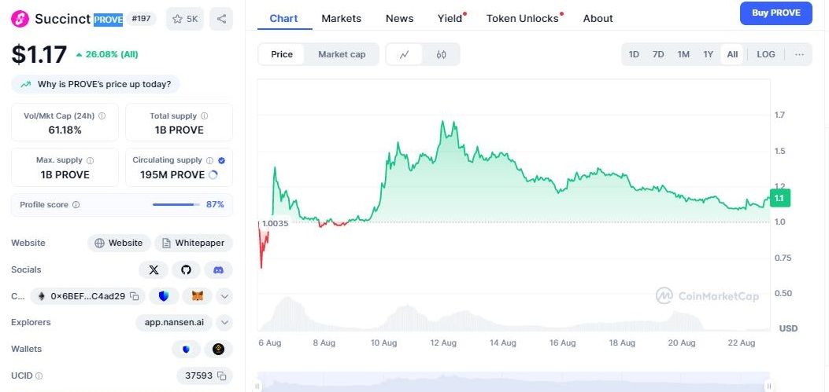Show info for Circulating supply
829x392 pixels.
pos(210,160)
